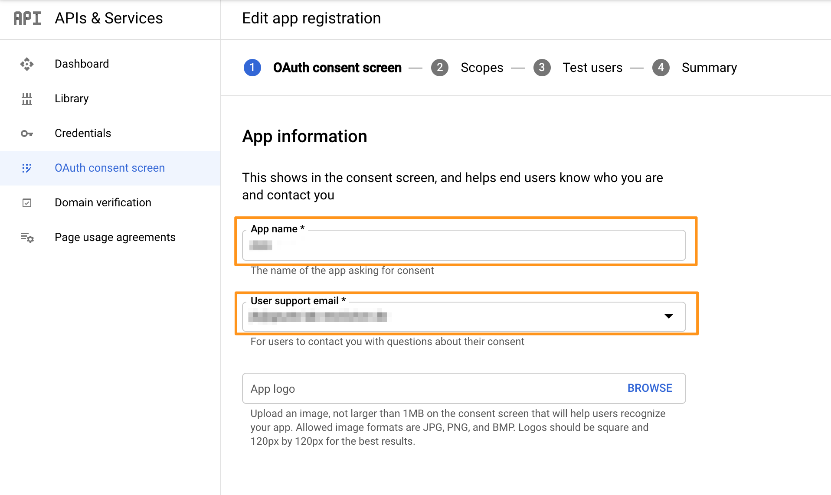The height and width of the screenshot is (495, 831).
Task: Click the Domain verification checkbox icon
Action: tap(27, 203)
